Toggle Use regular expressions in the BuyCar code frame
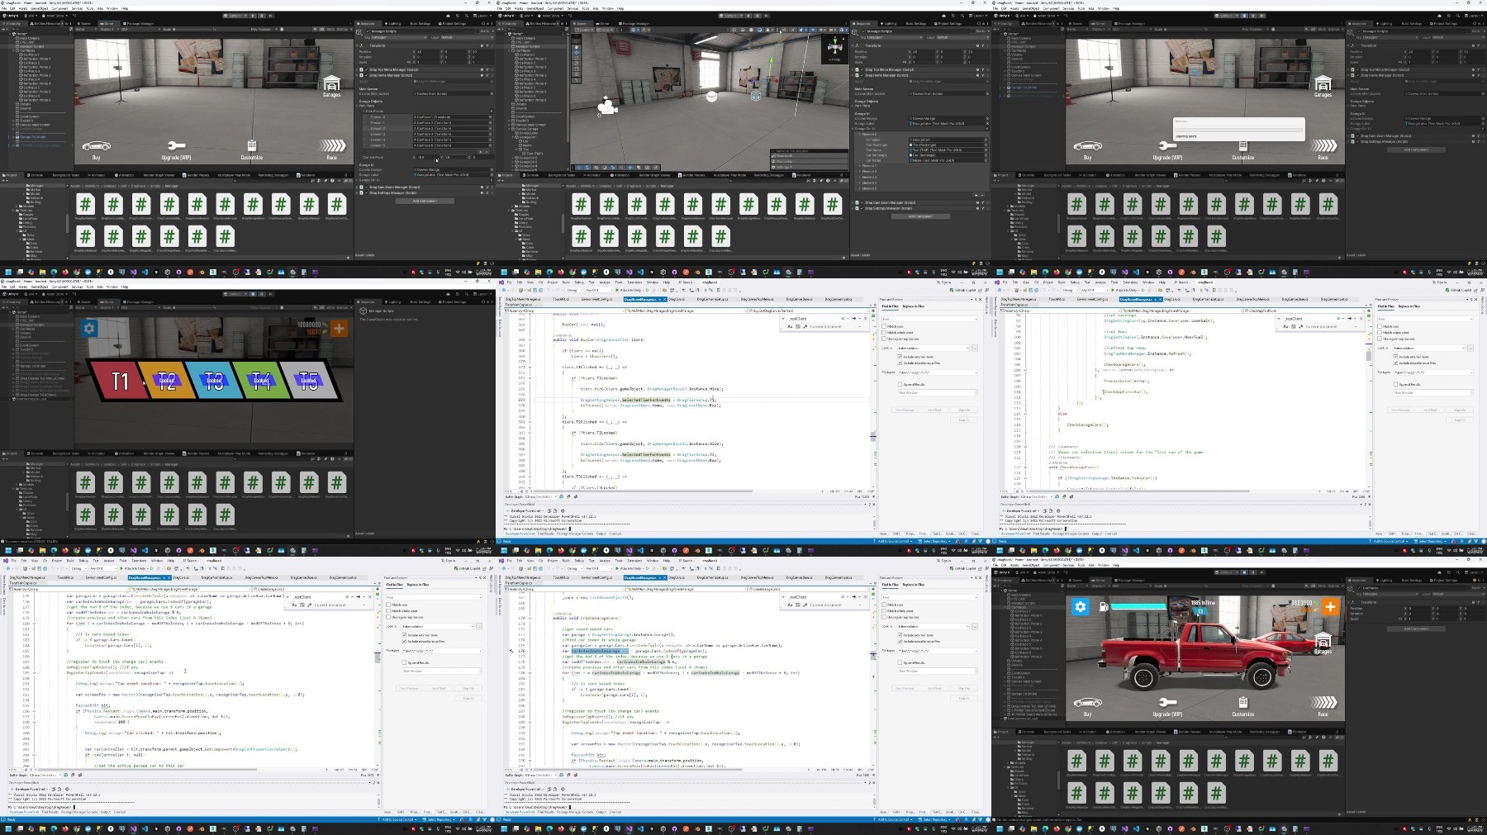 884,339
